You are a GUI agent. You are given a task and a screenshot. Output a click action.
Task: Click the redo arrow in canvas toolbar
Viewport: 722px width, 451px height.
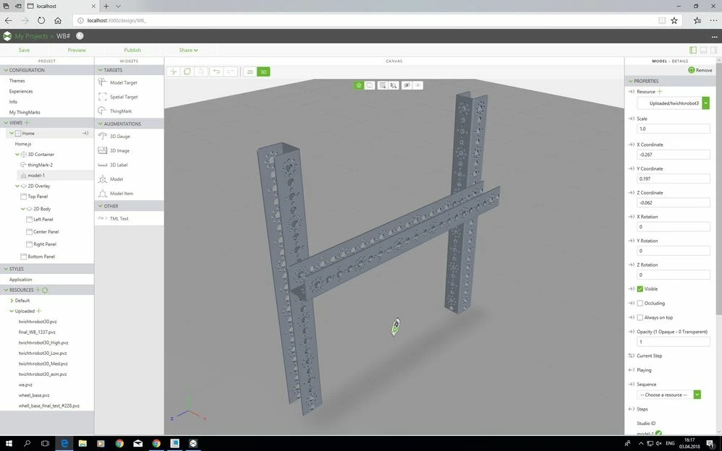[x=230, y=72]
